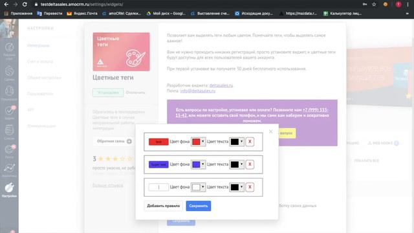This screenshot has width=414, height=233.
Task: Click the key password icon in the address bar
Action: pos(365,5)
